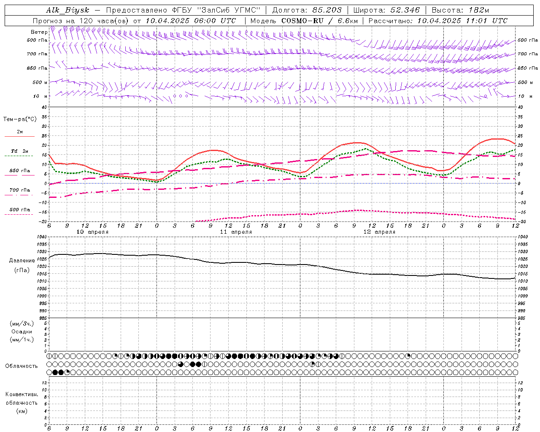Click the Рассчитано: 10.04.2025 11:01 UTC text
The image size is (540, 432).
[438, 21]
